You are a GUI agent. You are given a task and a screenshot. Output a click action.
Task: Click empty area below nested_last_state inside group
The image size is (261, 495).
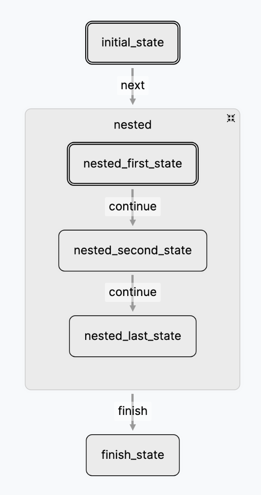(x=133, y=373)
